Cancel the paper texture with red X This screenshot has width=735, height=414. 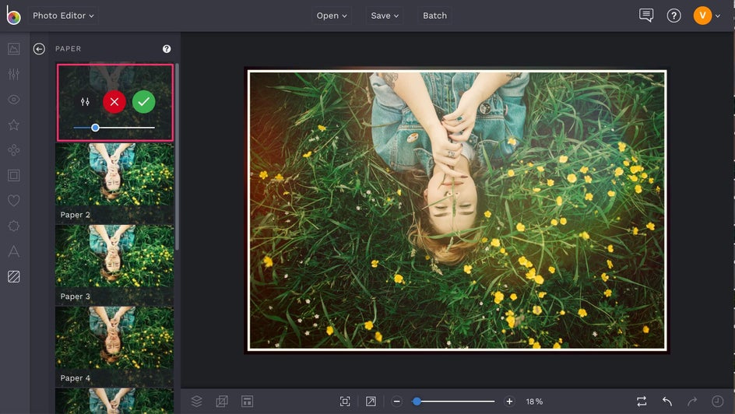pos(114,102)
